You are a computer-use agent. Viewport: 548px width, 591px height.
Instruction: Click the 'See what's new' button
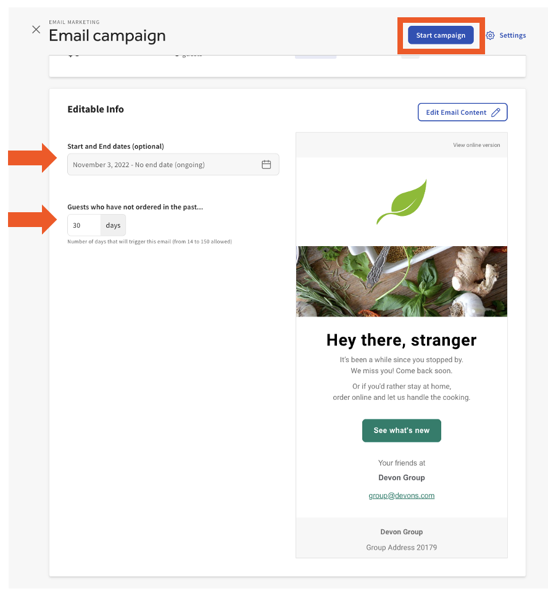click(x=402, y=431)
